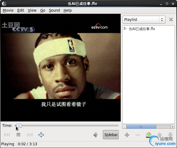Click the playlist horizontal scrollbar thumb
This screenshot has height=148, width=177.
pyautogui.click(x=141, y=127)
